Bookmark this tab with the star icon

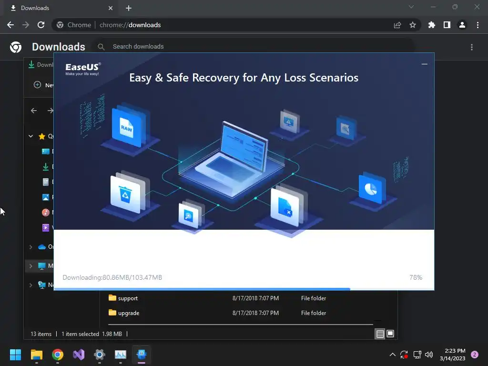coord(413,25)
